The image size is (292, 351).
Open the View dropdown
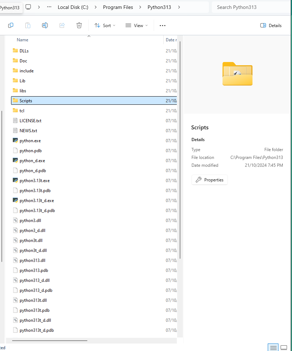(x=137, y=26)
